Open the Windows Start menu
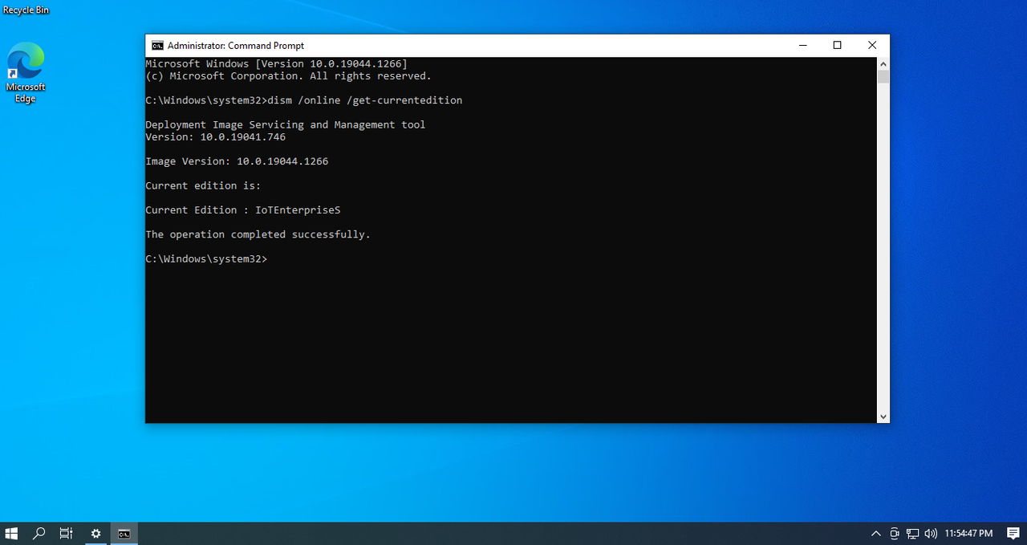This screenshot has height=545, width=1027. 12,533
